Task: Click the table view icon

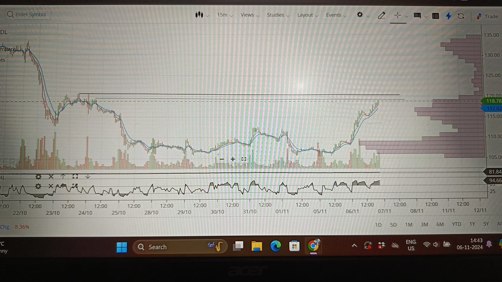Action: point(435,15)
